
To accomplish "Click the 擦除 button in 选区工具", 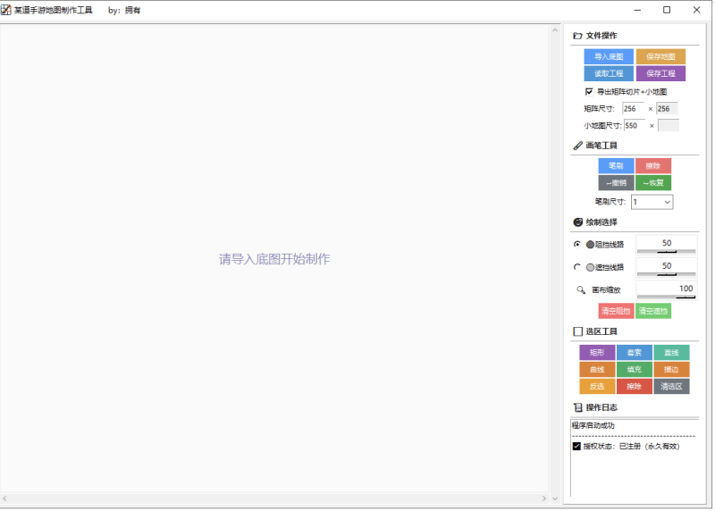I will [635, 387].
